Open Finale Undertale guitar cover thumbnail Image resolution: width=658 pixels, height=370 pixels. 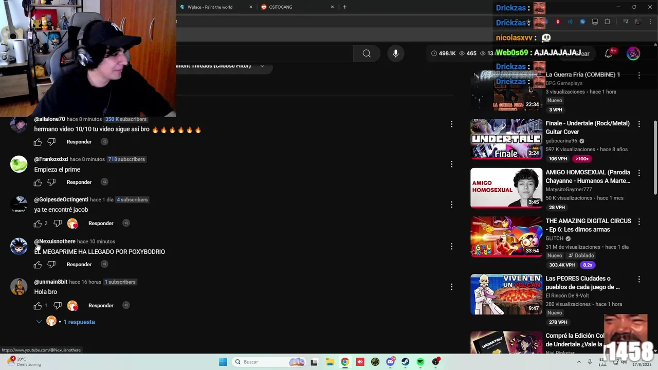click(506, 139)
